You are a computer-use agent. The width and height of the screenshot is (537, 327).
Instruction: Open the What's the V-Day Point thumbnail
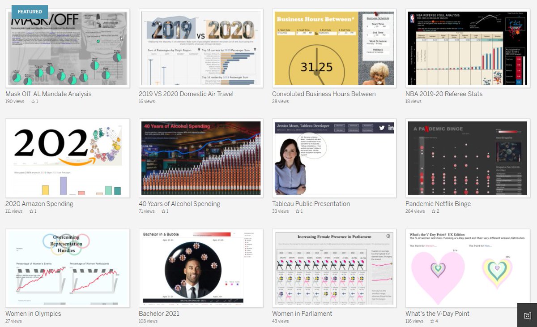[x=468, y=268]
